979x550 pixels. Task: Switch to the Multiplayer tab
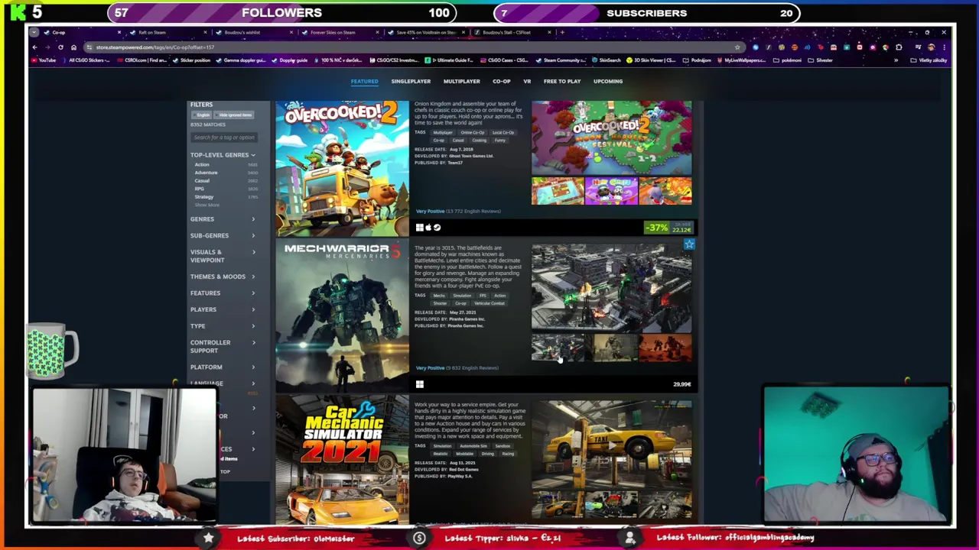click(x=462, y=81)
